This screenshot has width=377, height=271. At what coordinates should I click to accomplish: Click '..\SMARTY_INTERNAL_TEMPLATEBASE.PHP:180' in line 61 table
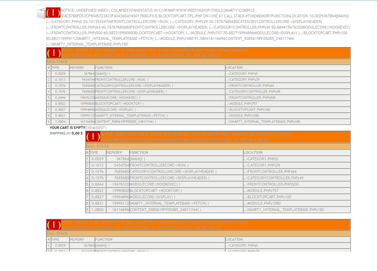click(x=263, y=122)
